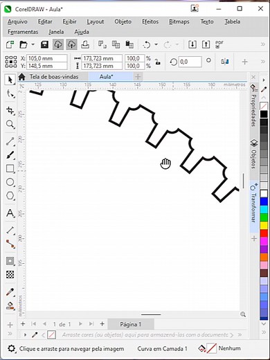Publish to PDF icon

(x=219, y=44)
